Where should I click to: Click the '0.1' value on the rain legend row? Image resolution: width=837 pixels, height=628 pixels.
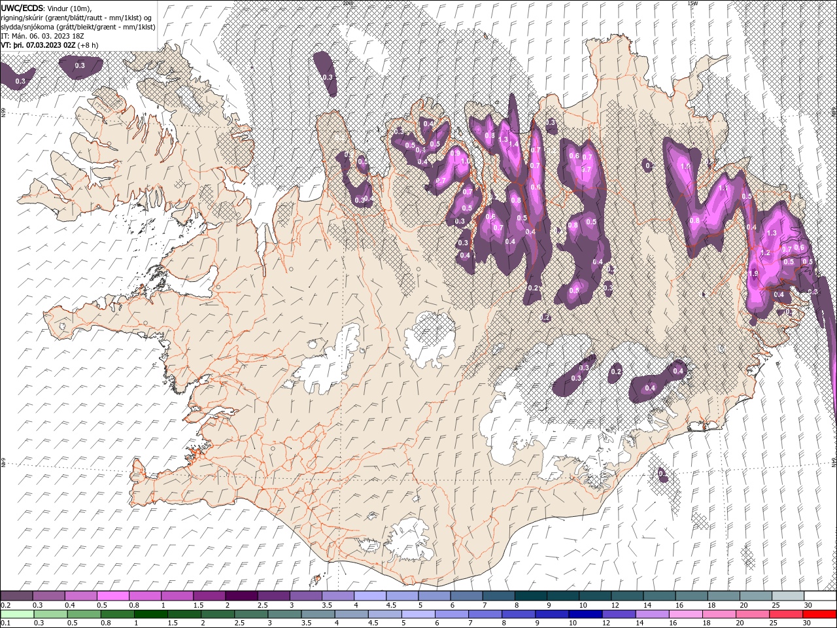pyautogui.click(x=5, y=623)
